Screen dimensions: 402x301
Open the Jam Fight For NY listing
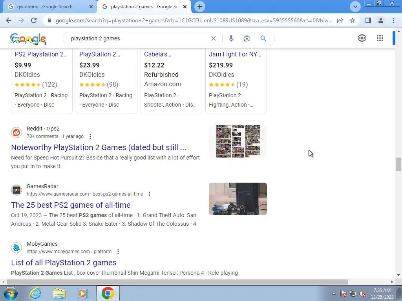click(x=235, y=54)
